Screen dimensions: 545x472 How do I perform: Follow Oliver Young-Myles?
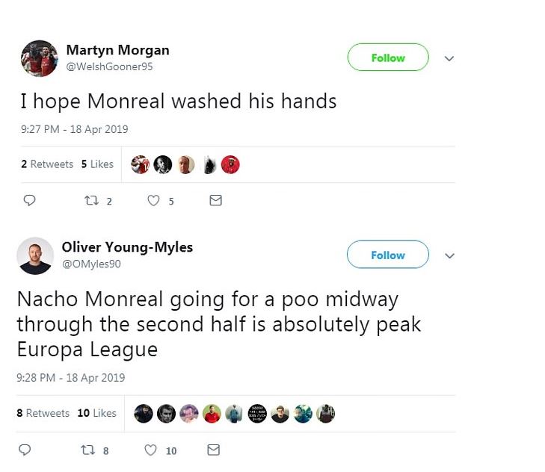(x=387, y=255)
